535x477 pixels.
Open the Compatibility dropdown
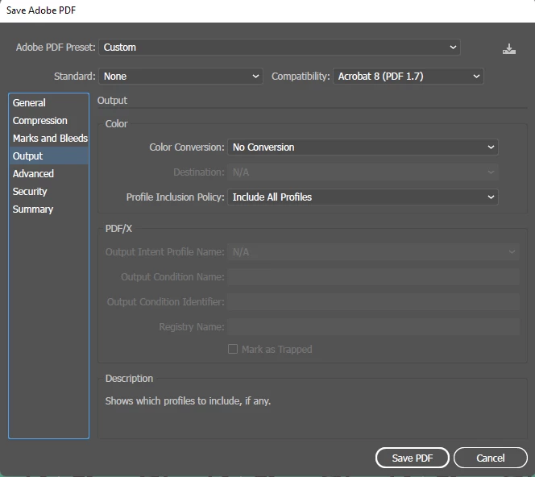click(409, 76)
